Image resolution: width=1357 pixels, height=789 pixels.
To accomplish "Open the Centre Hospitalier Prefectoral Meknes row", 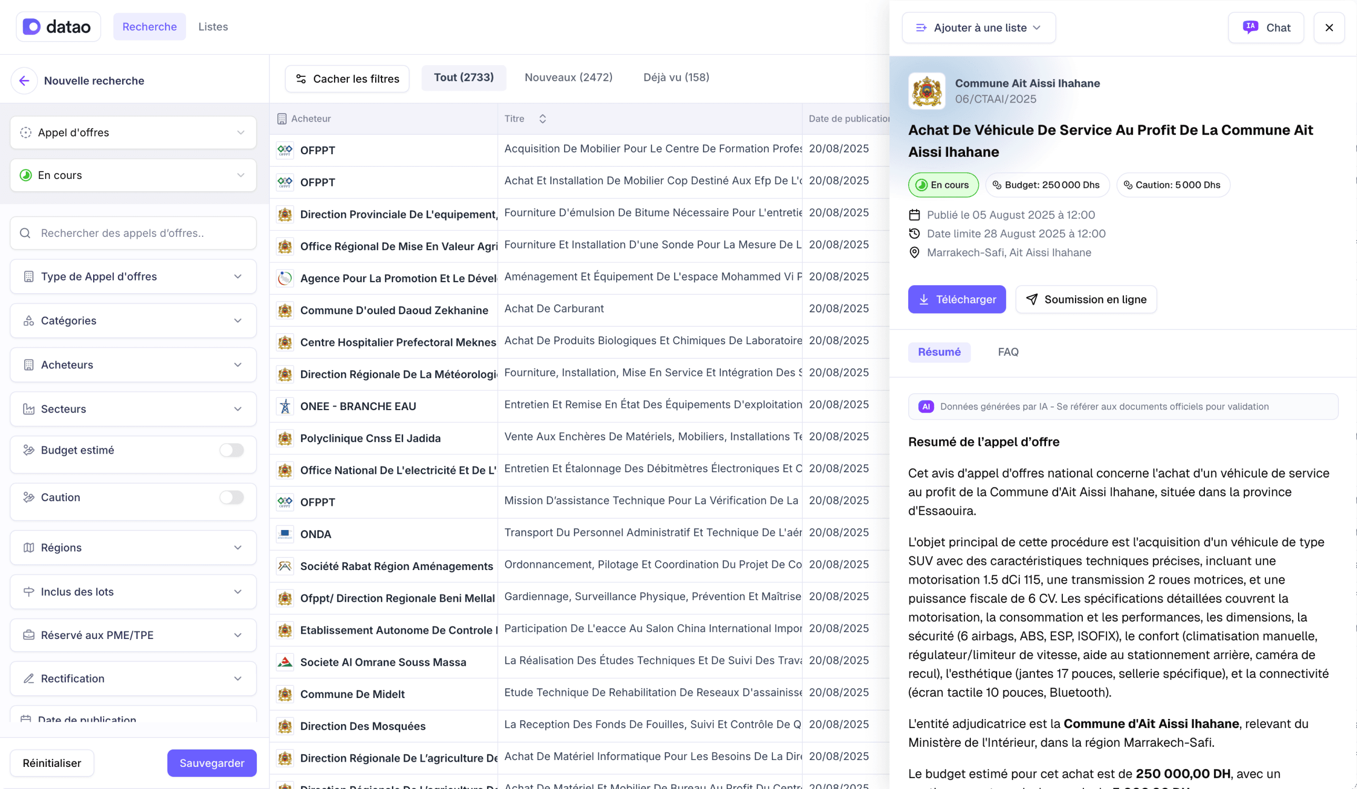I will [579, 342].
